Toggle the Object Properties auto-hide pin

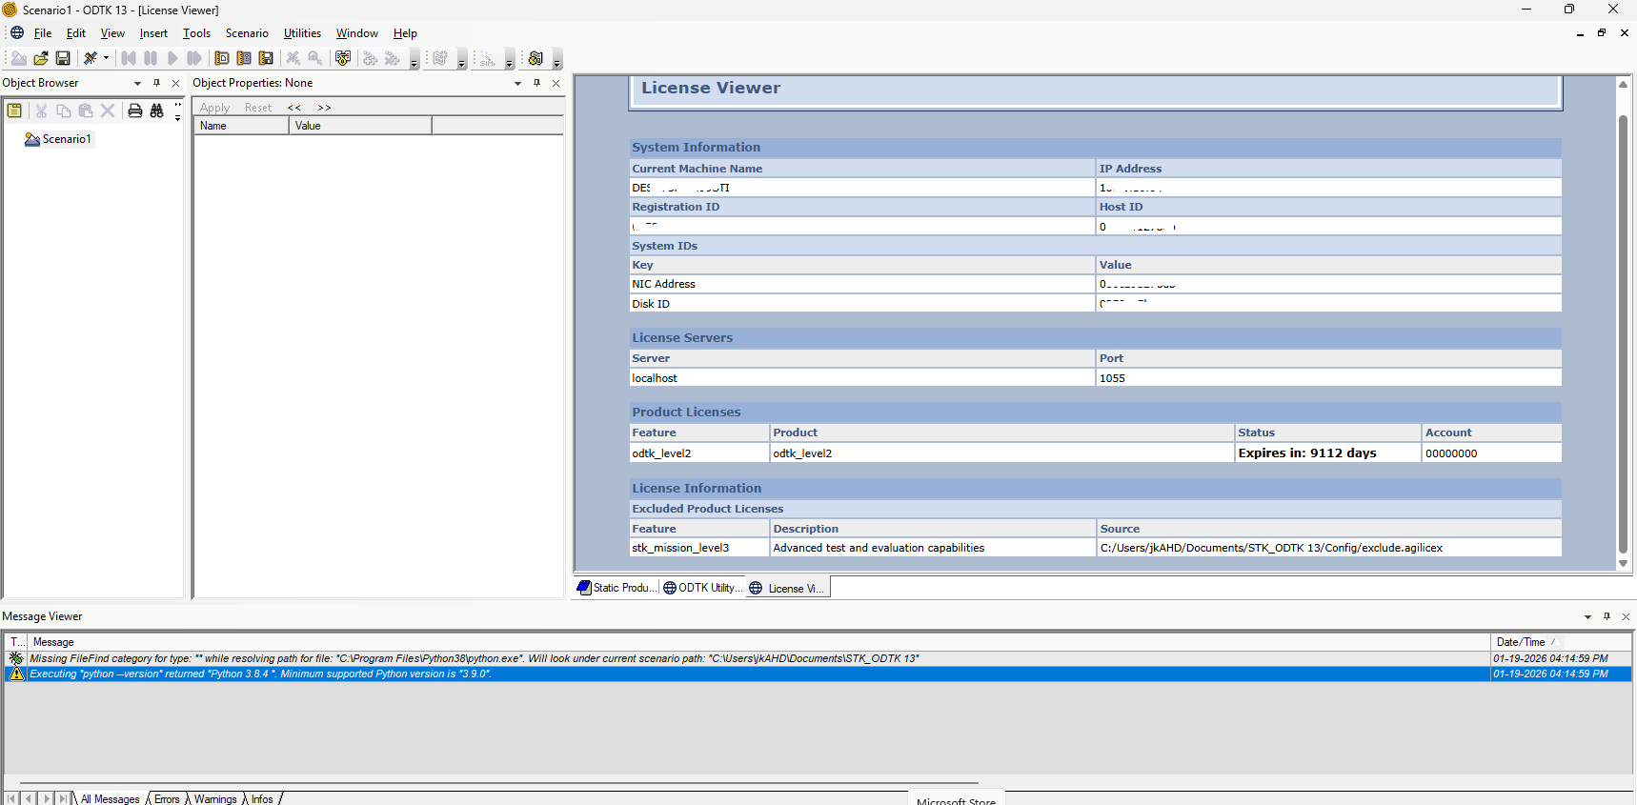pos(537,83)
